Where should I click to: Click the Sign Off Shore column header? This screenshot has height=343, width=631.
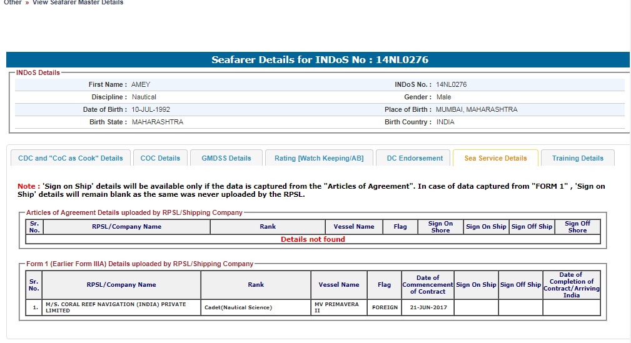point(577,227)
